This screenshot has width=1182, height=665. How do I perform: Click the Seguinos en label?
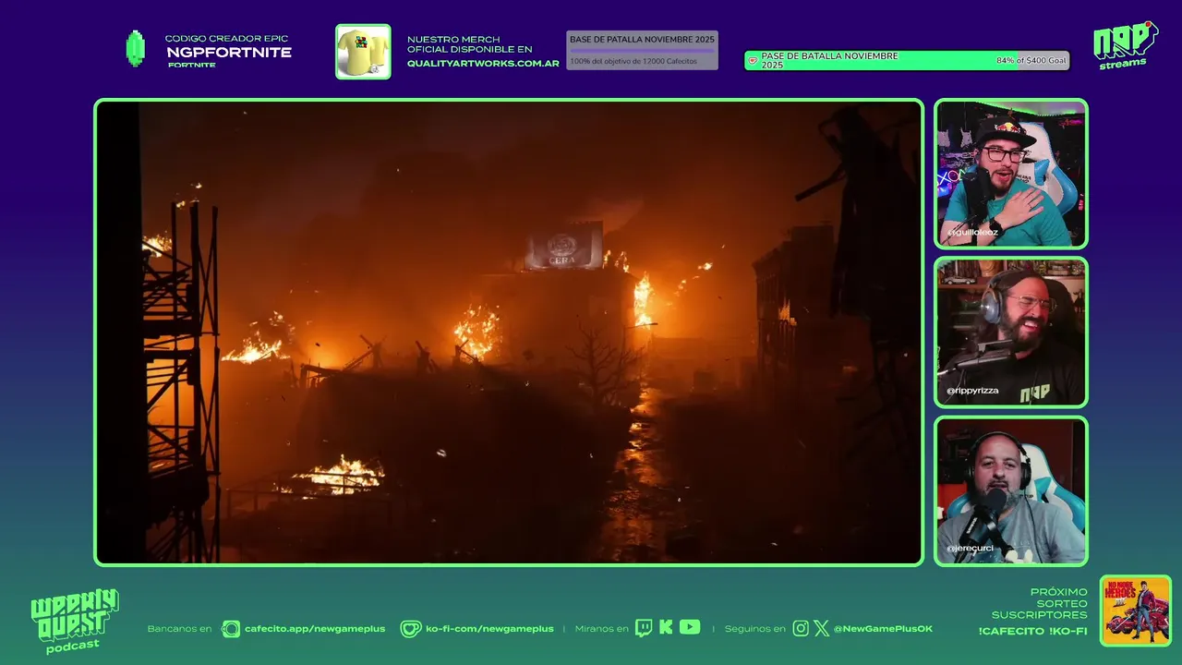[754, 629]
